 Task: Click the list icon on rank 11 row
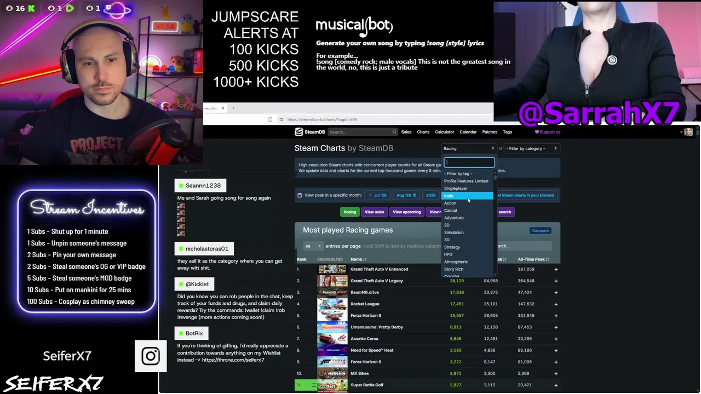(x=314, y=385)
